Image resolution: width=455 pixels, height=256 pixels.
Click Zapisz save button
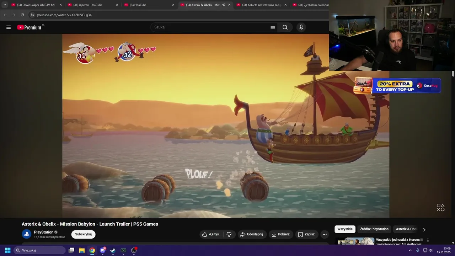(x=306, y=234)
